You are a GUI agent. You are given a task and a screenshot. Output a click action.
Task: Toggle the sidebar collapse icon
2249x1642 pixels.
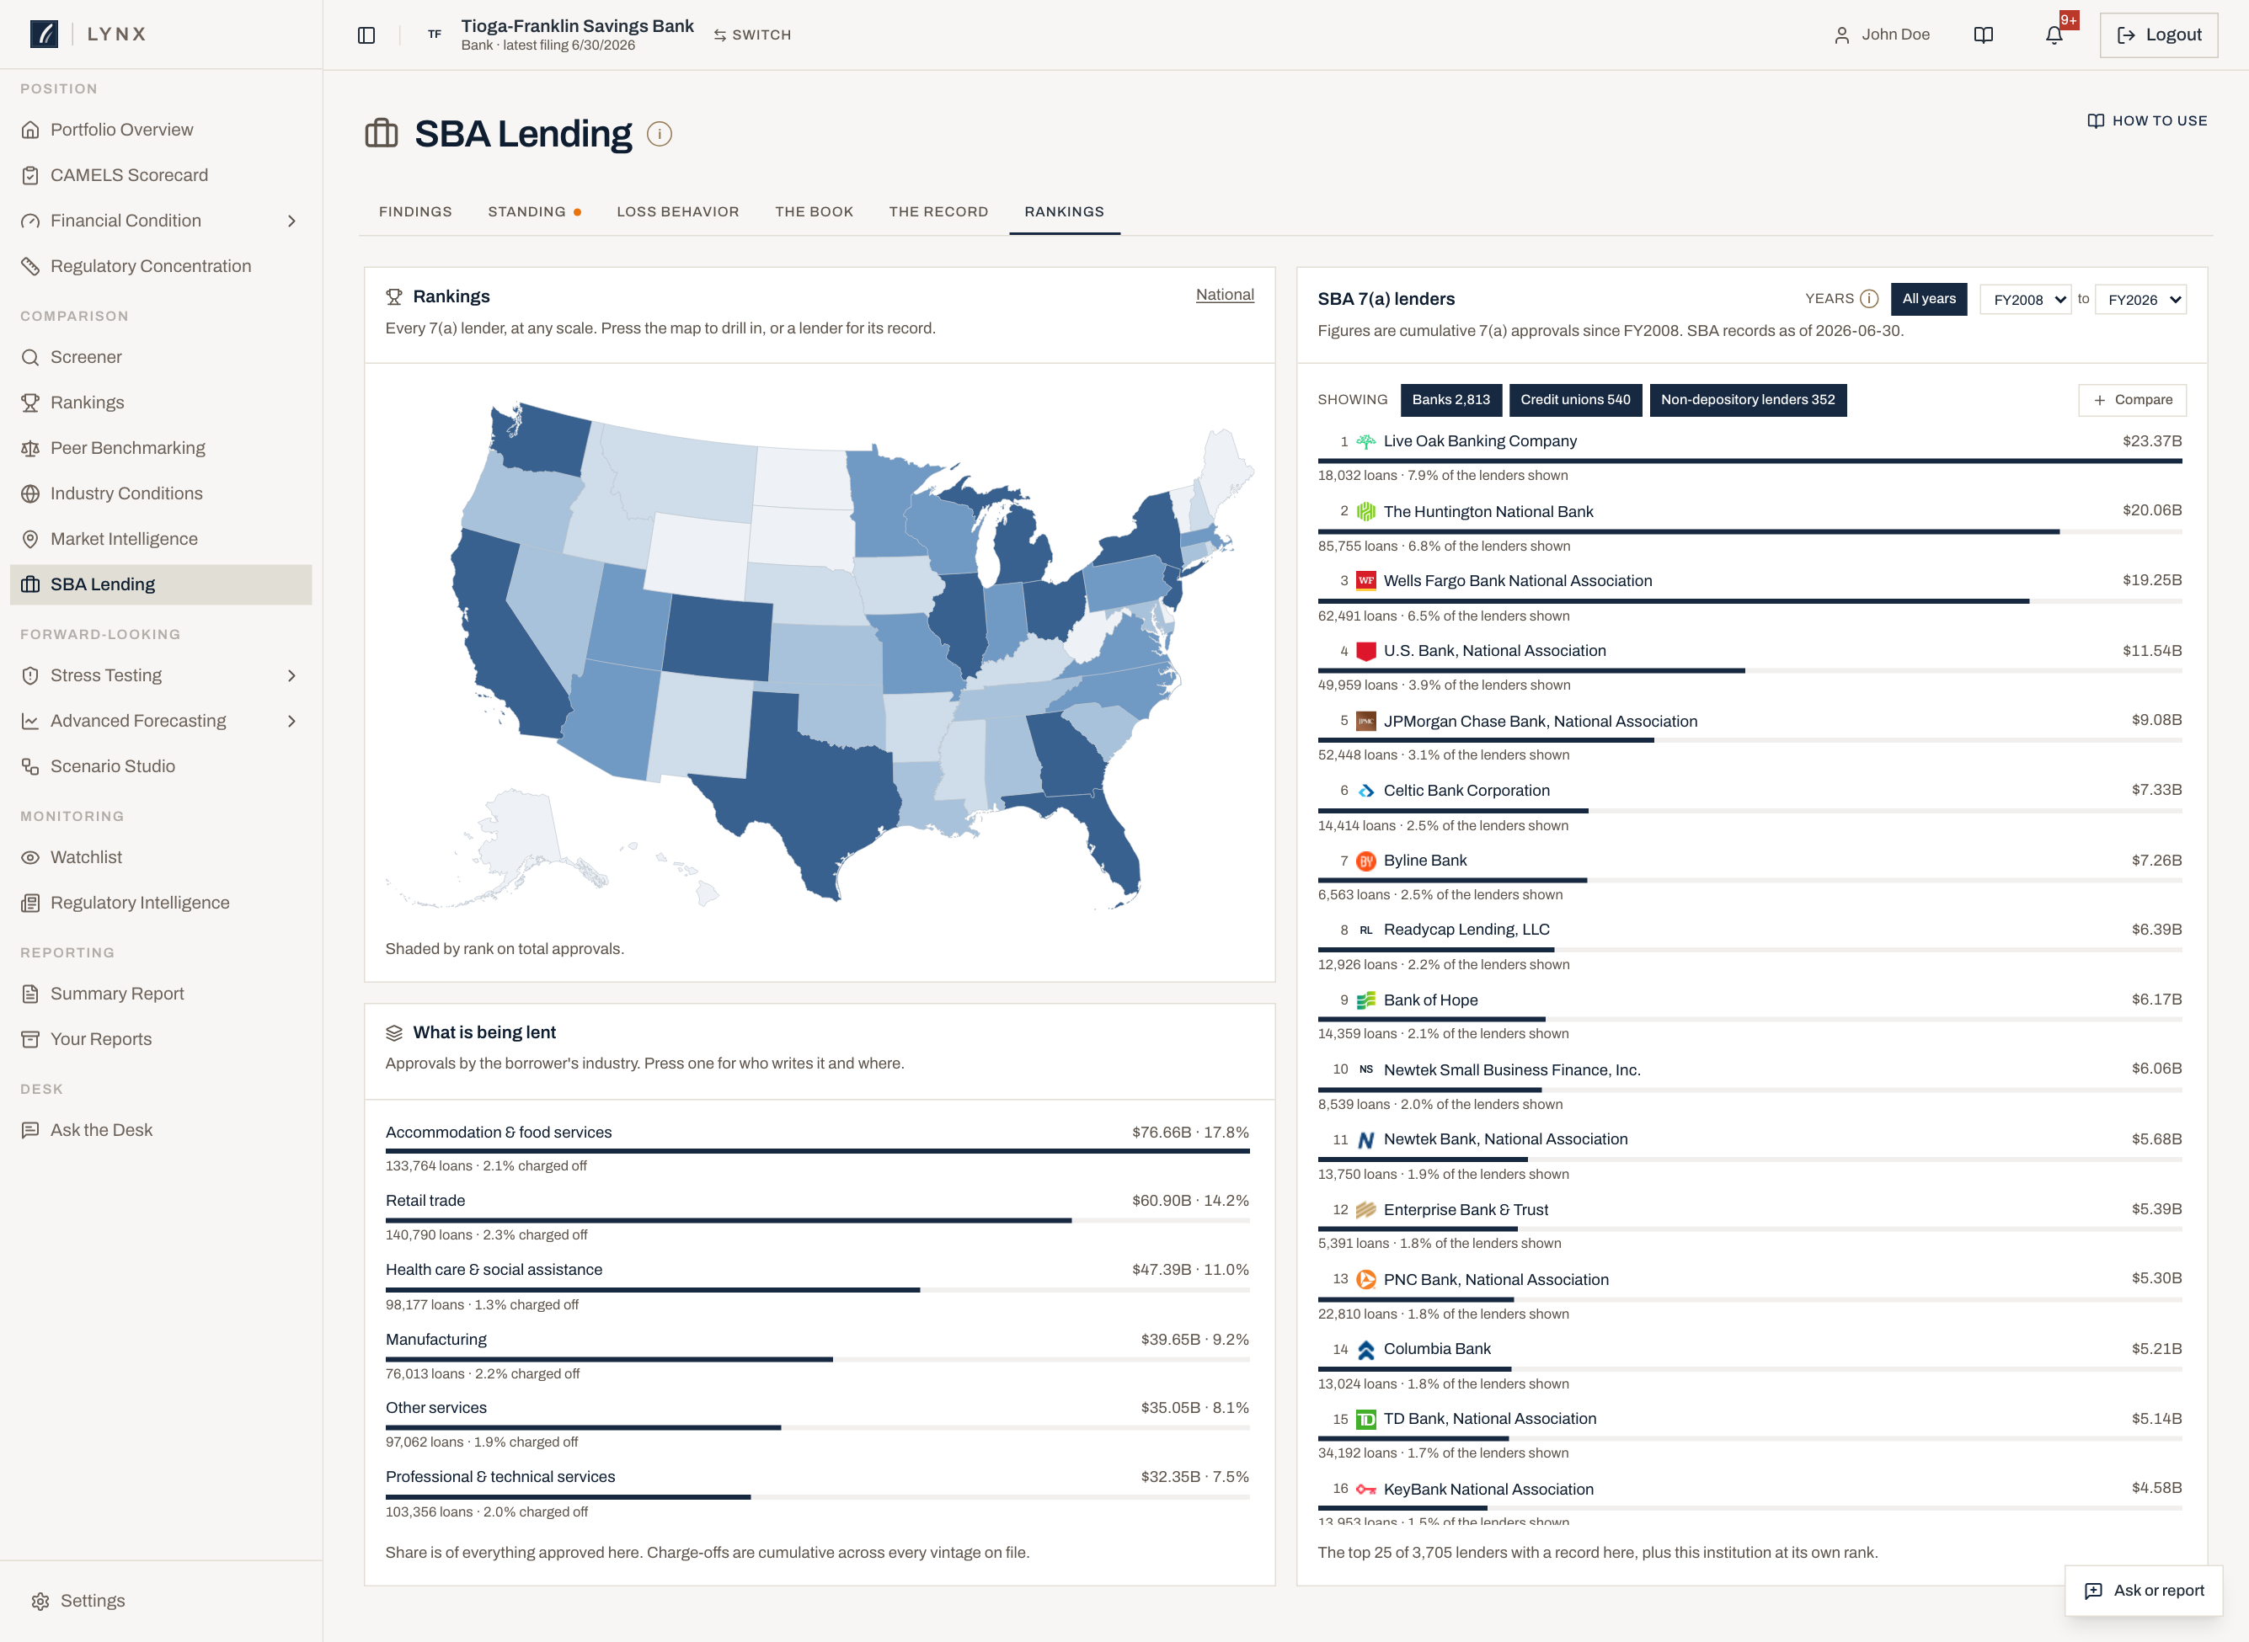coord(366,35)
